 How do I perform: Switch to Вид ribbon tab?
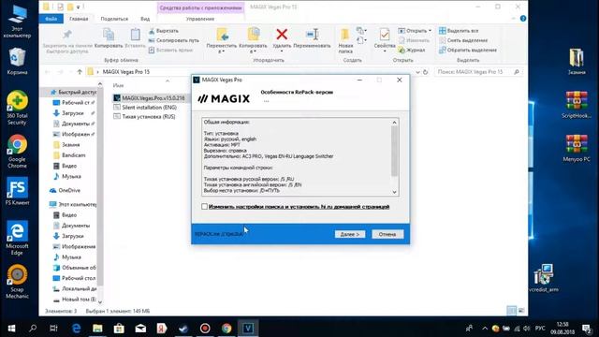(145, 19)
